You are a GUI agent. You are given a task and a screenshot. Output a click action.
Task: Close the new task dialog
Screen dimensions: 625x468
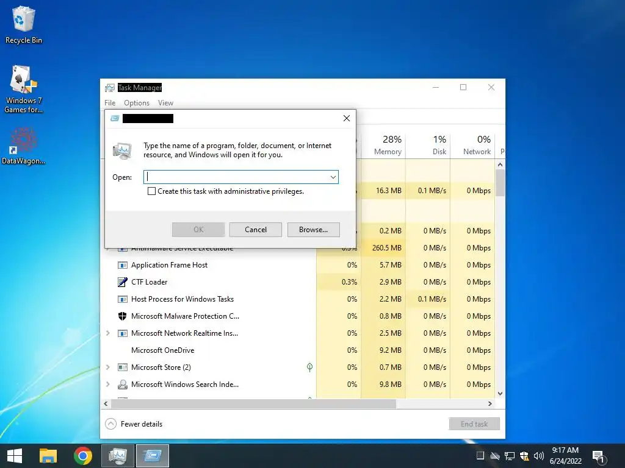click(x=347, y=118)
